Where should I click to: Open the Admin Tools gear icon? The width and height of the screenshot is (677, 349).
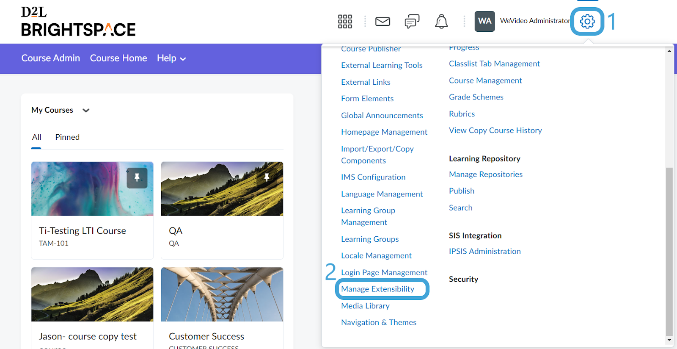[x=587, y=21]
